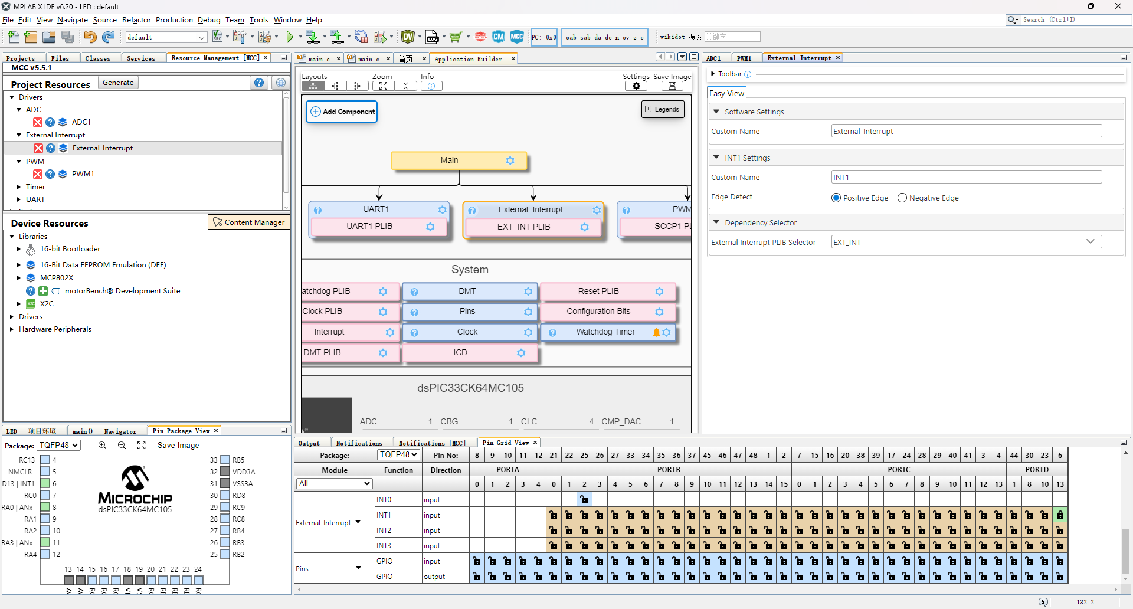Switch to the PWM1 tab
Viewport: 1133px width, 609px height.
click(744, 58)
